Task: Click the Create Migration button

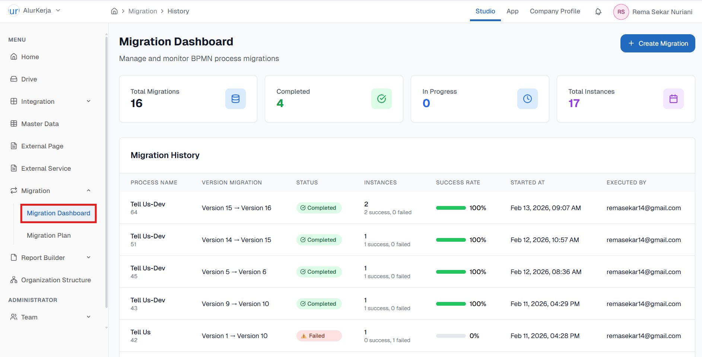Action: [x=657, y=43]
